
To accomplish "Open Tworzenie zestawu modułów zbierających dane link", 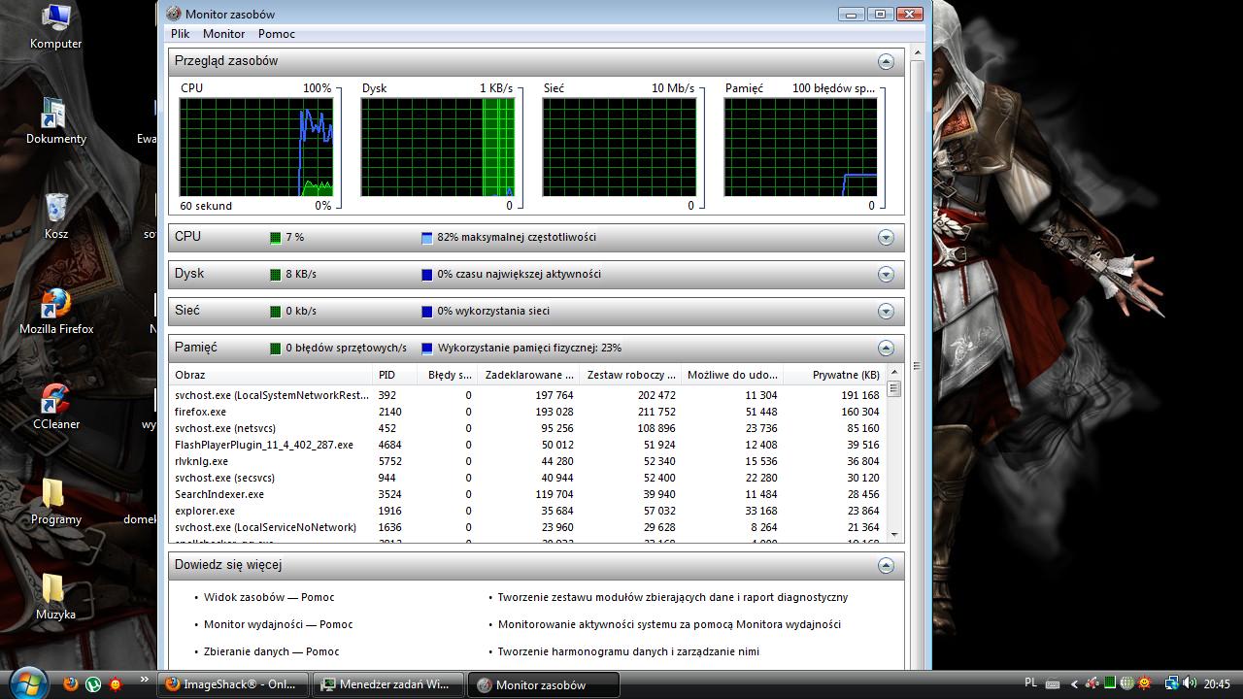I will point(673,597).
